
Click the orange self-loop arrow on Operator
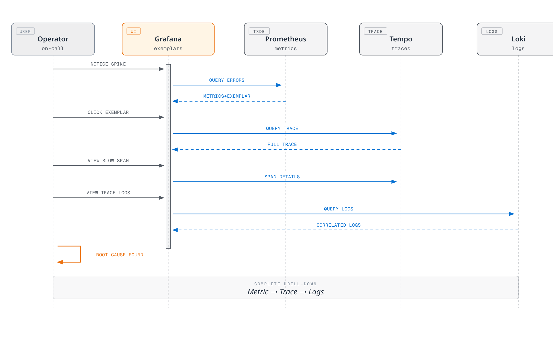pos(69,254)
